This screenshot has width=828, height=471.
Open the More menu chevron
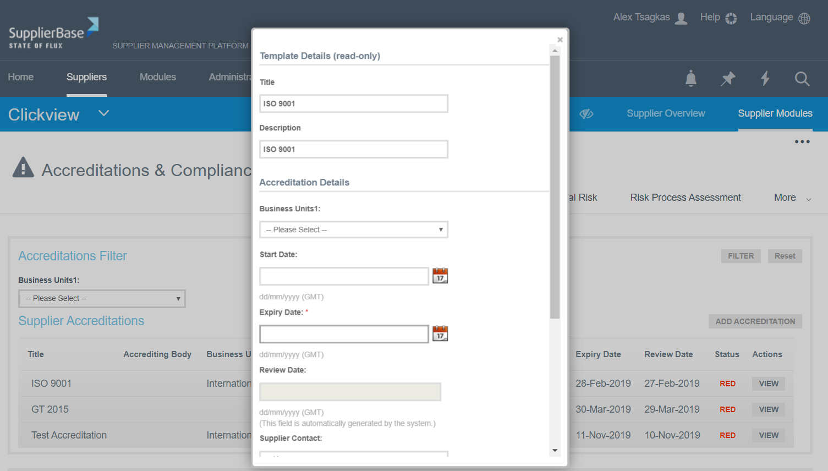pos(808,198)
